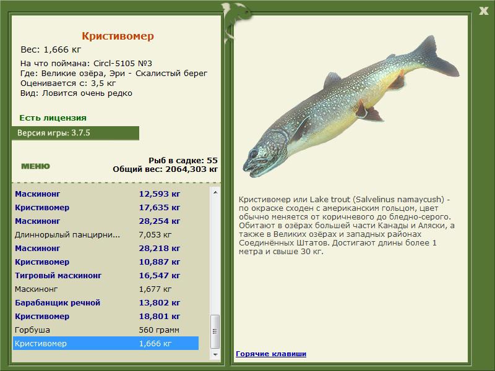Click the scrollbar down arrow
Screen dimensions: 495x371
point(215,354)
